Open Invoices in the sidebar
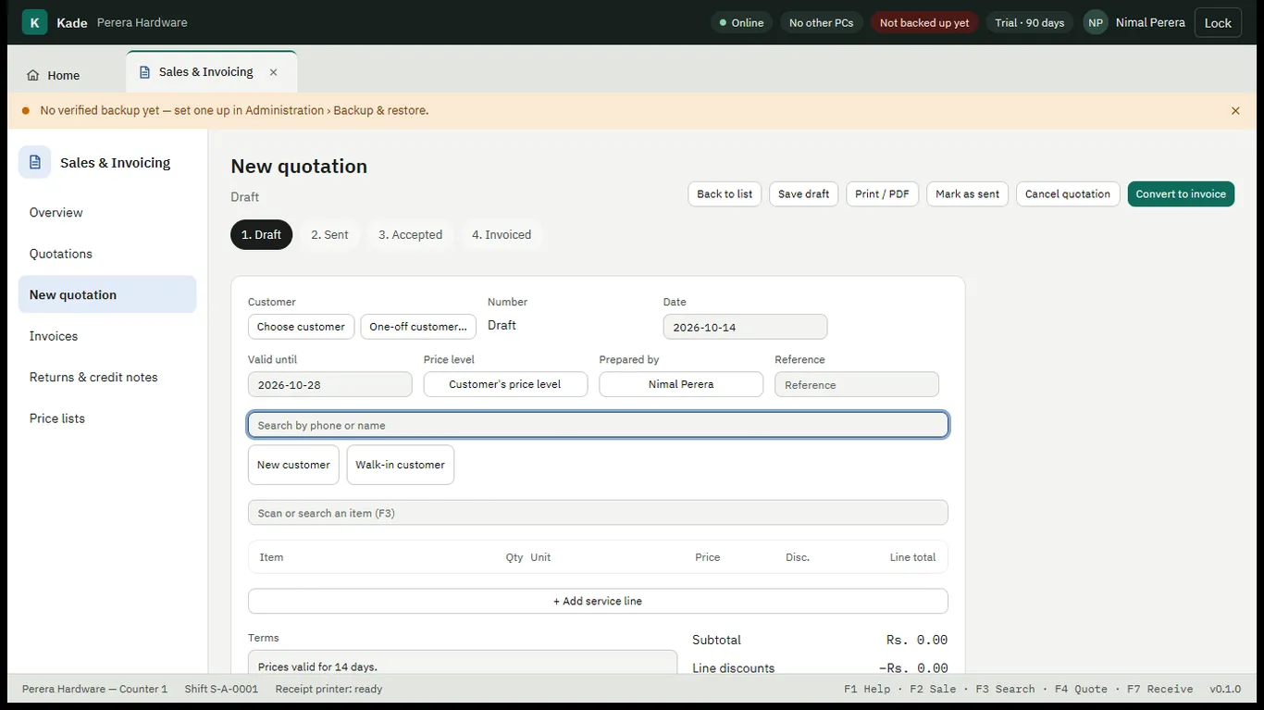Viewport: 1264px width, 710px height. (107, 336)
